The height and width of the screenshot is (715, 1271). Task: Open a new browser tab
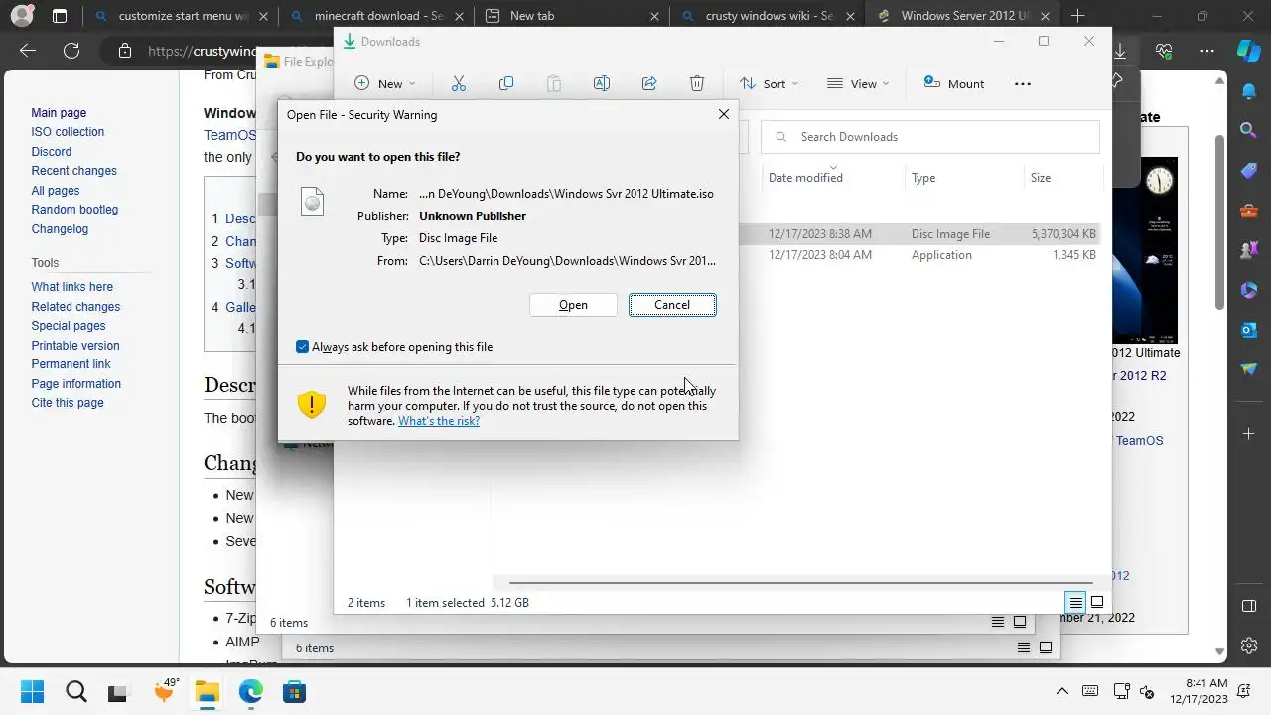[x=1078, y=16]
